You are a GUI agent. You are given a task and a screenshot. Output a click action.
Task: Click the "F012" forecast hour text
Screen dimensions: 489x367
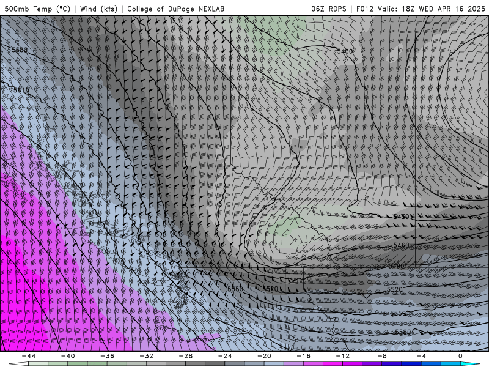(x=364, y=9)
